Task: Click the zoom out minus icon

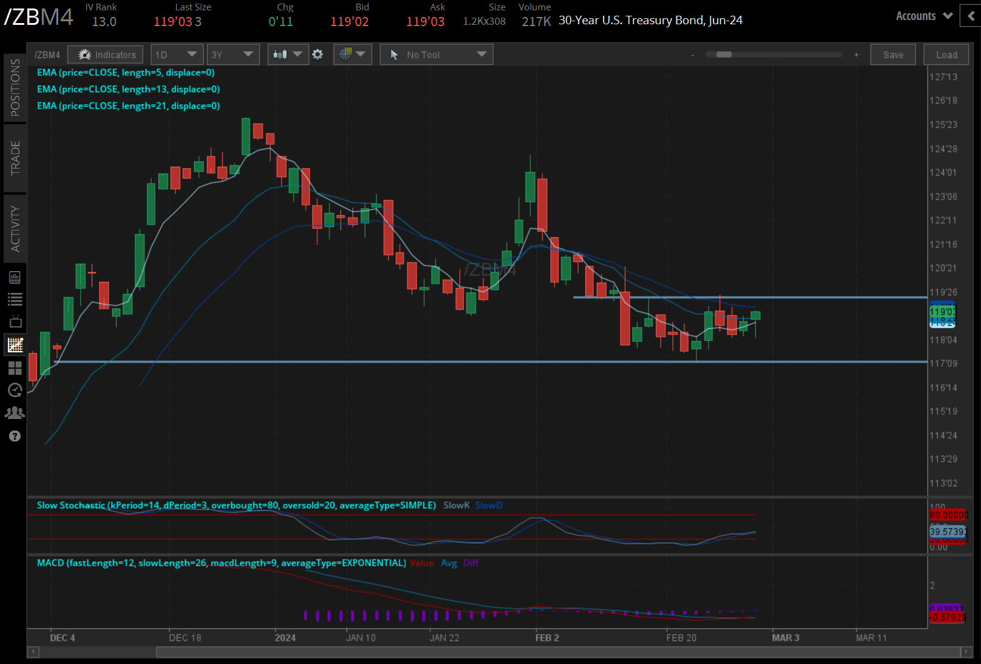Action: pyautogui.click(x=692, y=55)
